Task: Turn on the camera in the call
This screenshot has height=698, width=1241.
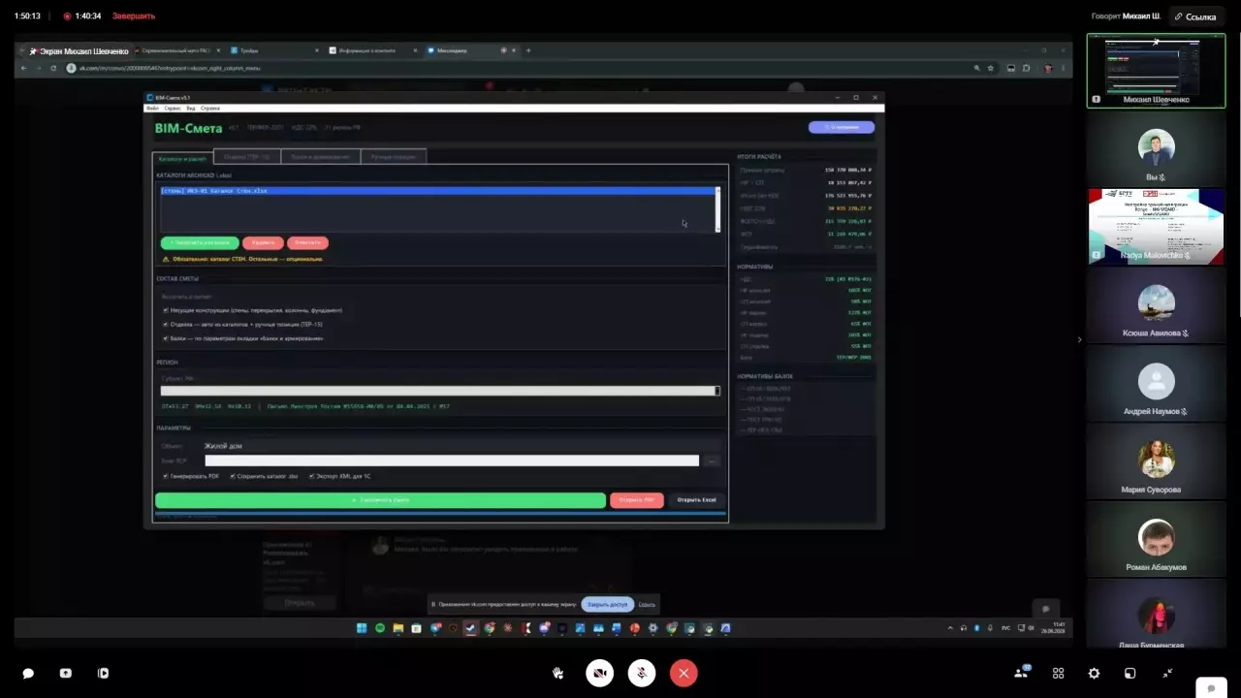Action: (599, 673)
